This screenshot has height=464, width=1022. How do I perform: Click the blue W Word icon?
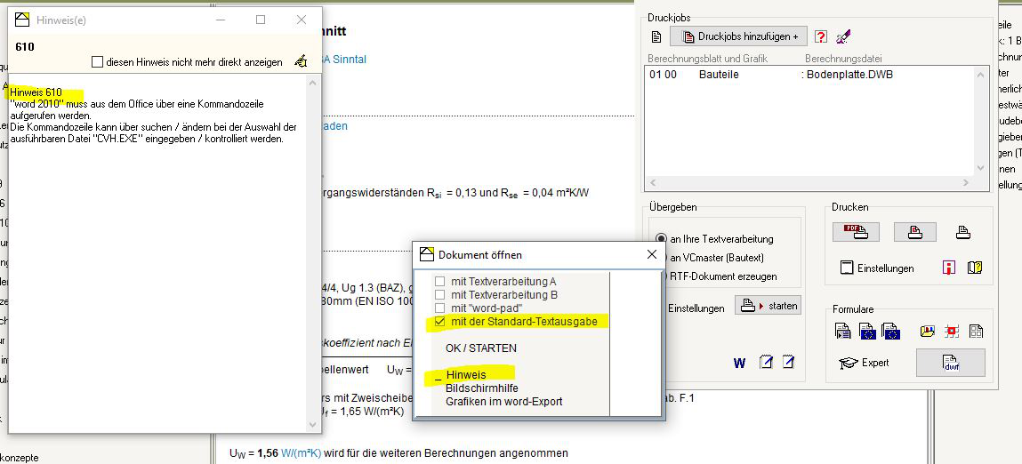point(739,363)
